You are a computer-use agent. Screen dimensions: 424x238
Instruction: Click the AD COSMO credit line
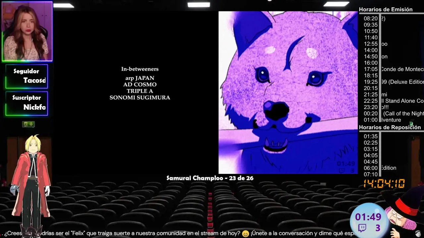pyautogui.click(x=140, y=85)
